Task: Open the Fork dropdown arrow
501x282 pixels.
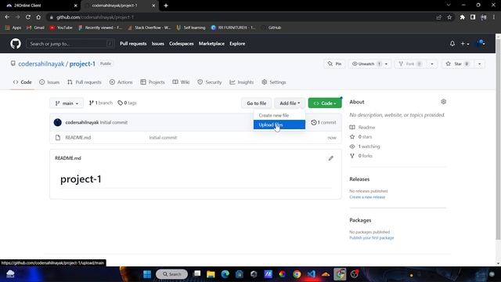Action: point(431,64)
